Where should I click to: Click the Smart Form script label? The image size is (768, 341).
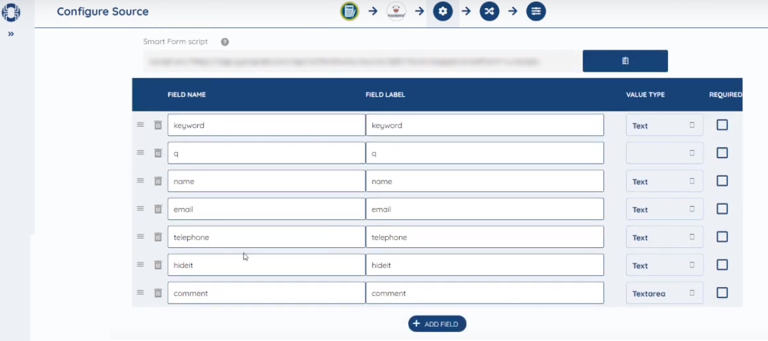(x=175, y=42)
